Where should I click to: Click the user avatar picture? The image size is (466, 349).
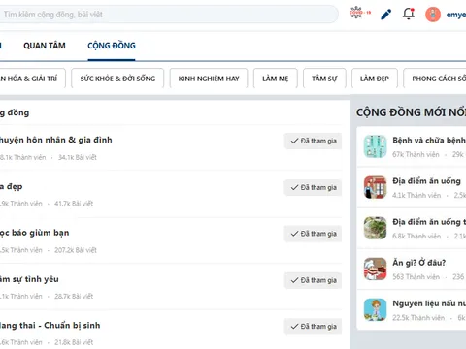(433, 15)
